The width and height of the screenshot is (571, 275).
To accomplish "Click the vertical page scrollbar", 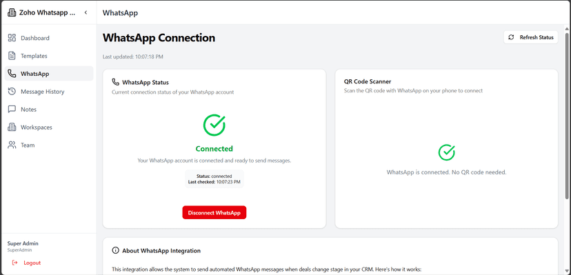I will point(567,116).
